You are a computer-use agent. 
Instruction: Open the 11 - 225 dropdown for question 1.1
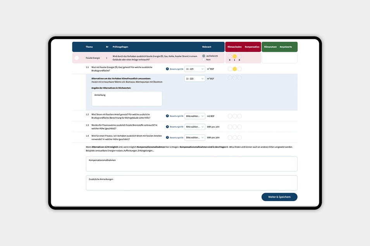point(194,69)
